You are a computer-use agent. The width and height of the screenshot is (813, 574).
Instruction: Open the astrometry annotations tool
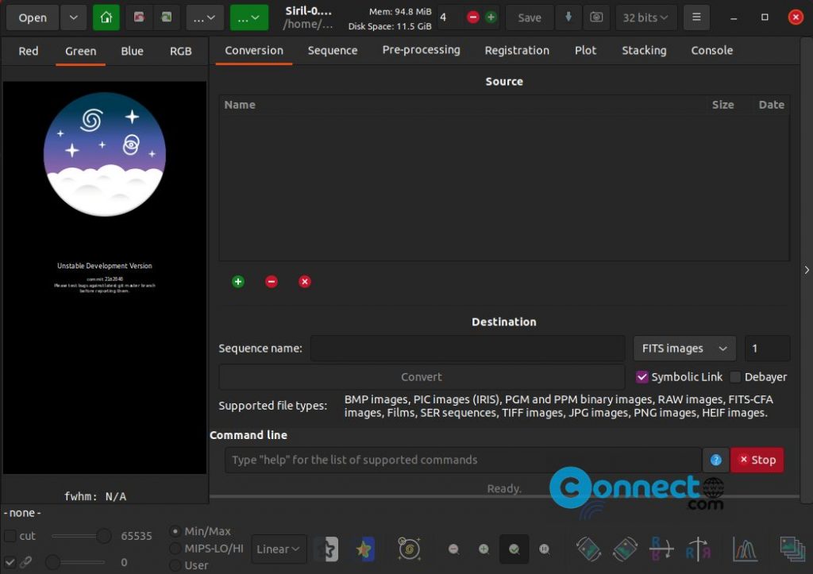pyautogui.click(x=409, y=549)
